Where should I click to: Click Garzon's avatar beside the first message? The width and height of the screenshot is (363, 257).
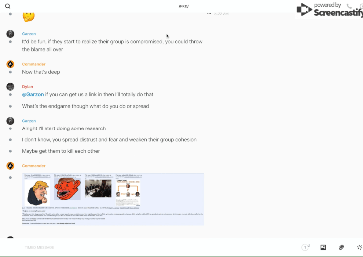10,34
